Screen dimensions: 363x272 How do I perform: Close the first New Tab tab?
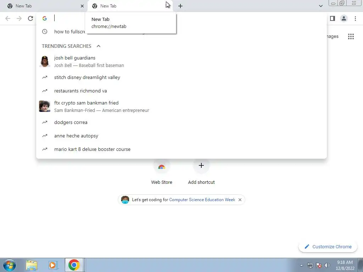point(82,6)
